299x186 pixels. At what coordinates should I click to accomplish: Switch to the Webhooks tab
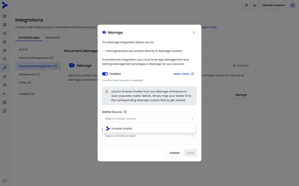[53, 37]
